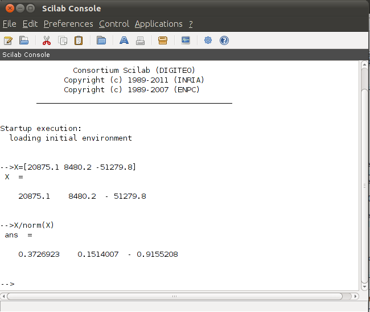Open help browser question mark icon

224,40
